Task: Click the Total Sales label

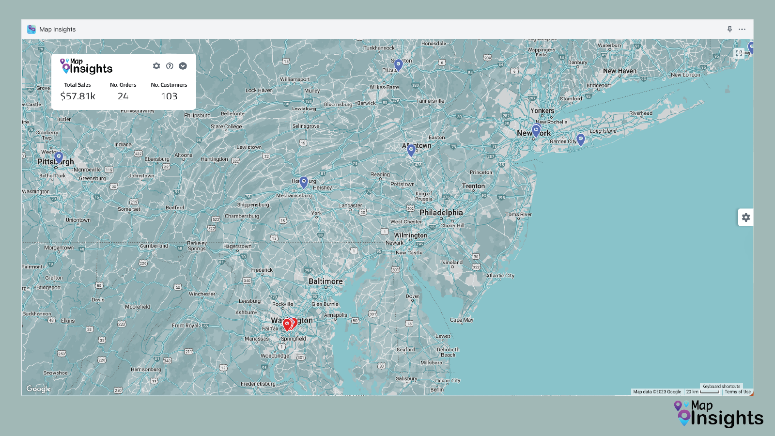Action: click(x=77, y=85)
